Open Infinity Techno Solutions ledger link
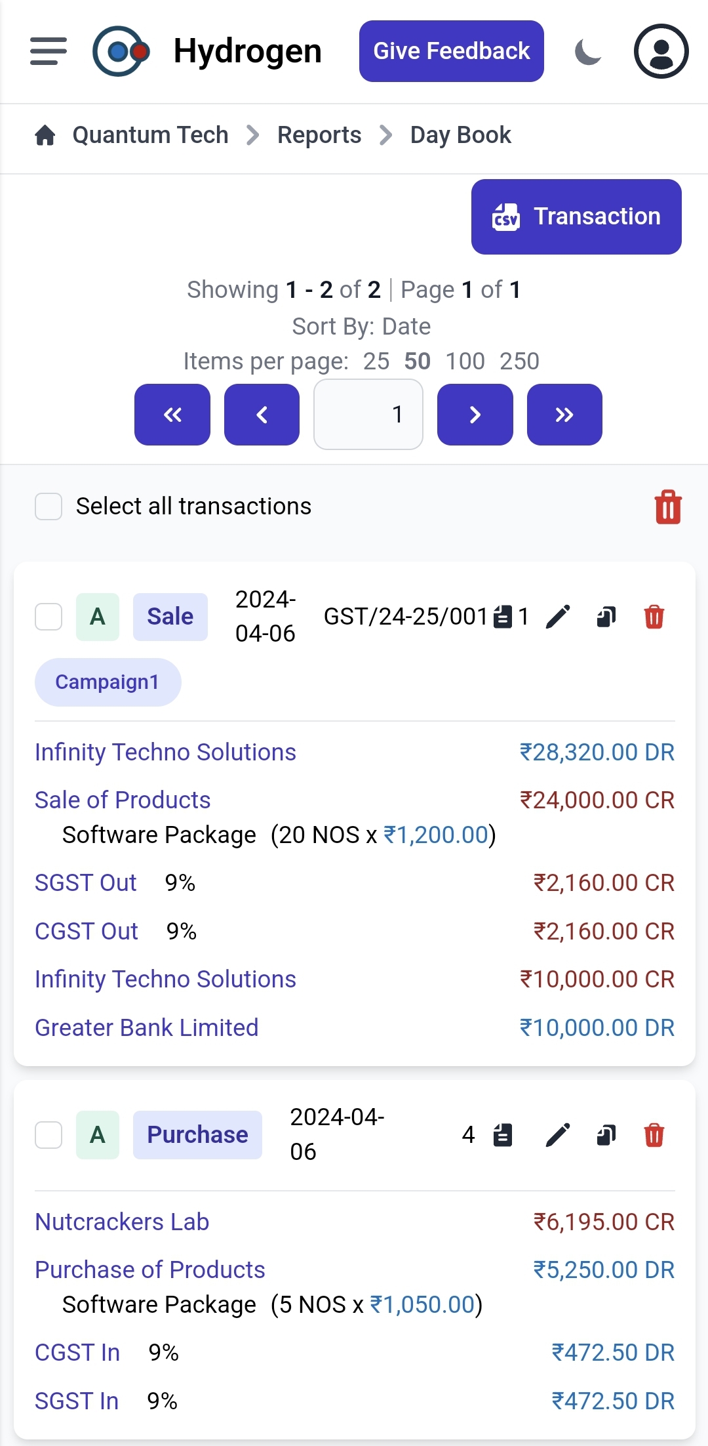The image size is (708, 1446). click(x=165, y=752)
